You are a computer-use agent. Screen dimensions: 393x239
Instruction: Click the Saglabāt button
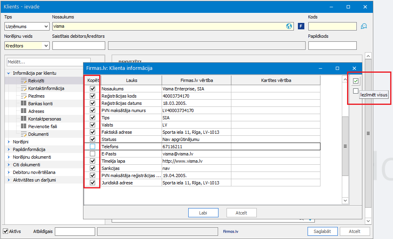coord(322,231)
